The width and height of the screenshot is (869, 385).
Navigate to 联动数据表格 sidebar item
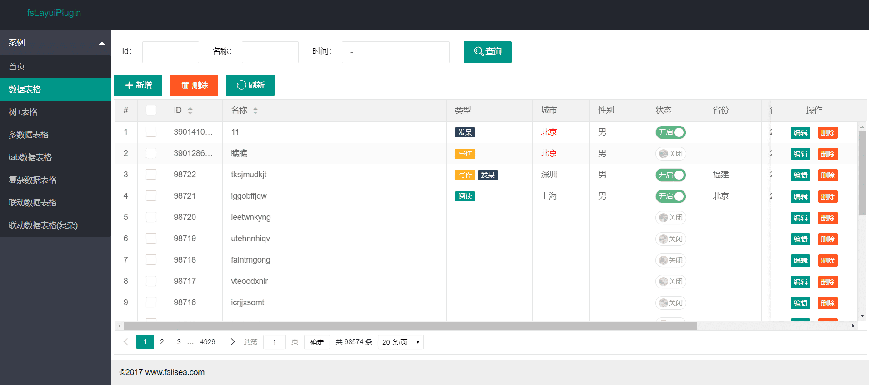(33, 203)
